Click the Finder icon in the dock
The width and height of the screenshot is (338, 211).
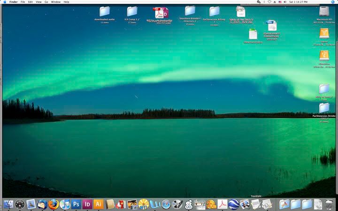coord(8,204)
